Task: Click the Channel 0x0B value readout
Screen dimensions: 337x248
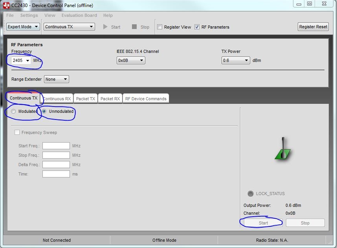Action: (290, 213)
